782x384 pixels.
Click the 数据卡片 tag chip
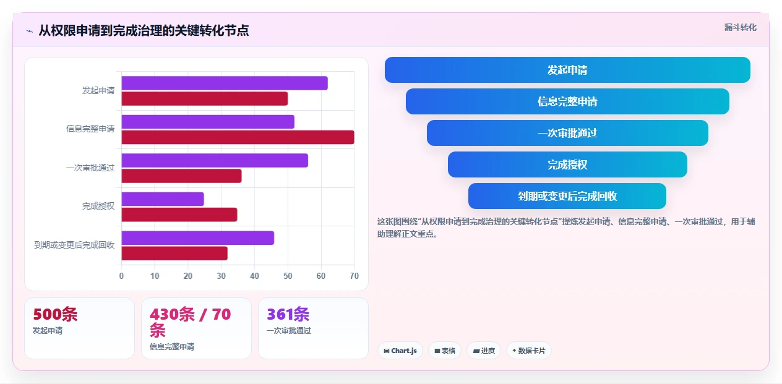(x=529, y=351)
